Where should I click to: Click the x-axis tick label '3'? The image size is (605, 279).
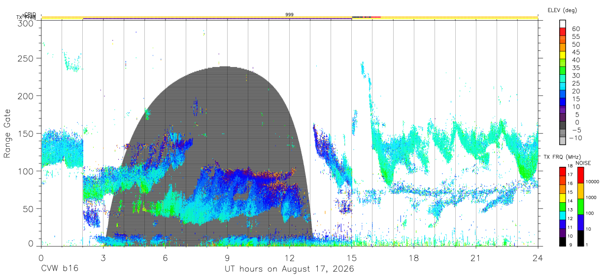click(103, 258)
